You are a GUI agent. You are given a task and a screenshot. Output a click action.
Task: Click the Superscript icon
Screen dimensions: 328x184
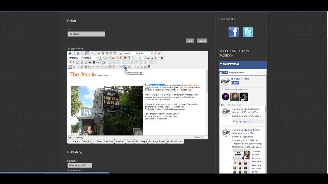coord(152,58)
